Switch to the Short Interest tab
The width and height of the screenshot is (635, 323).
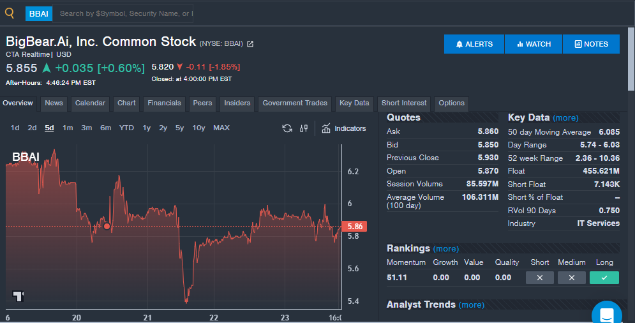[404, 103]
